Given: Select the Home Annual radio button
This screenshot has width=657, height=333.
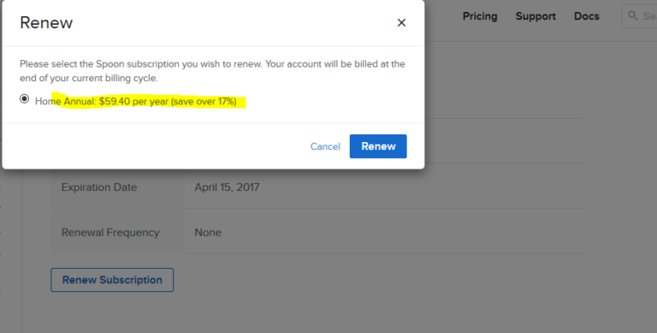Looking at the screenshot, I should 24,99.
